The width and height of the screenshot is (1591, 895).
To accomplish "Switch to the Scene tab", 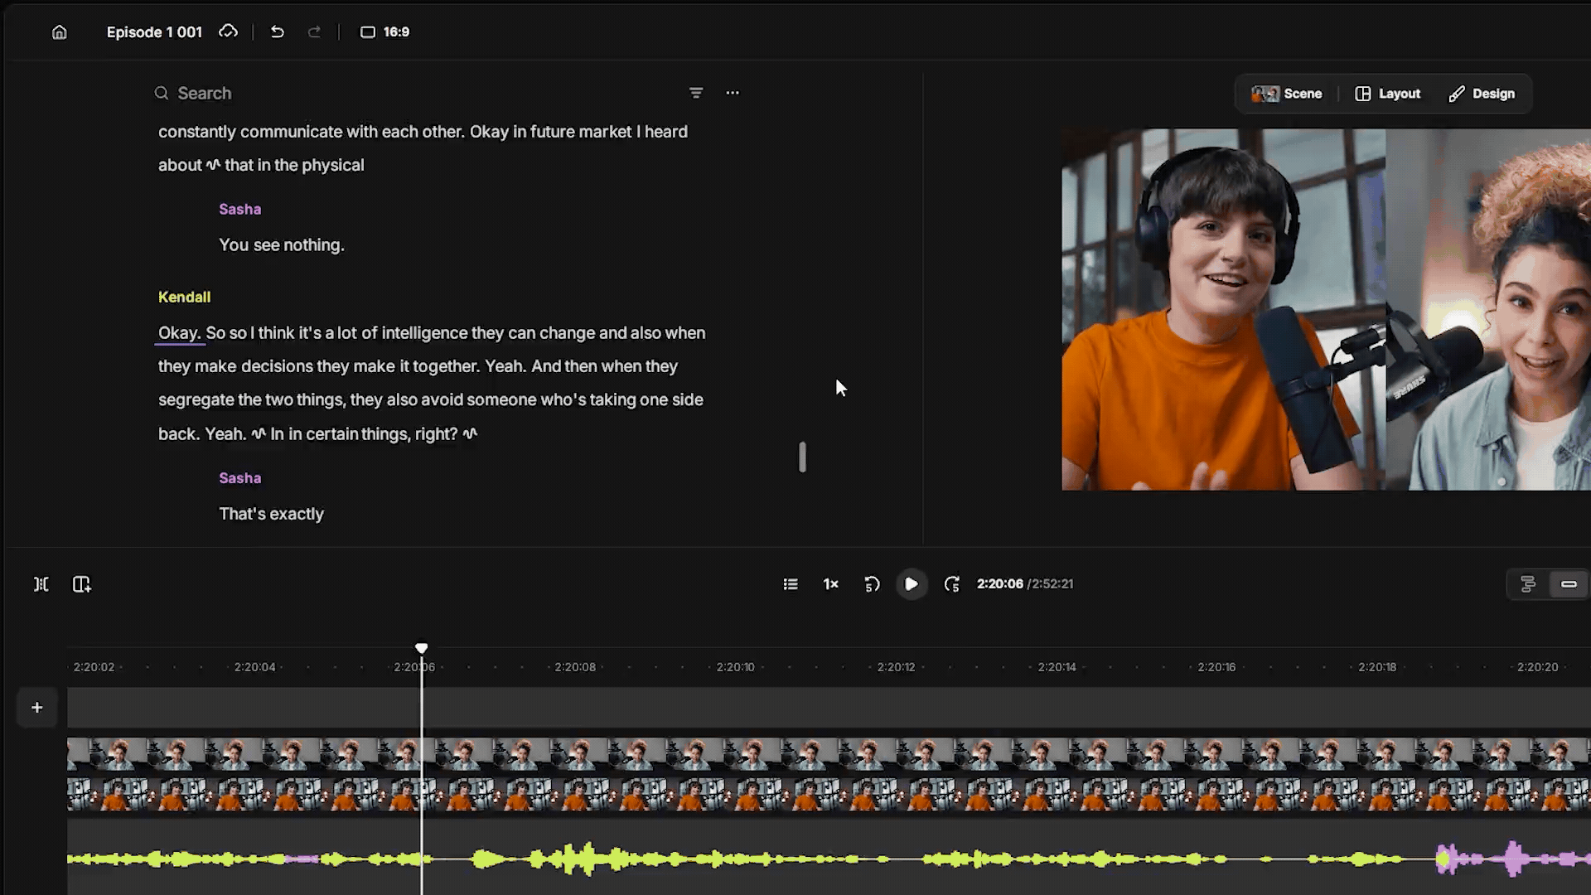I will 1287,94.
